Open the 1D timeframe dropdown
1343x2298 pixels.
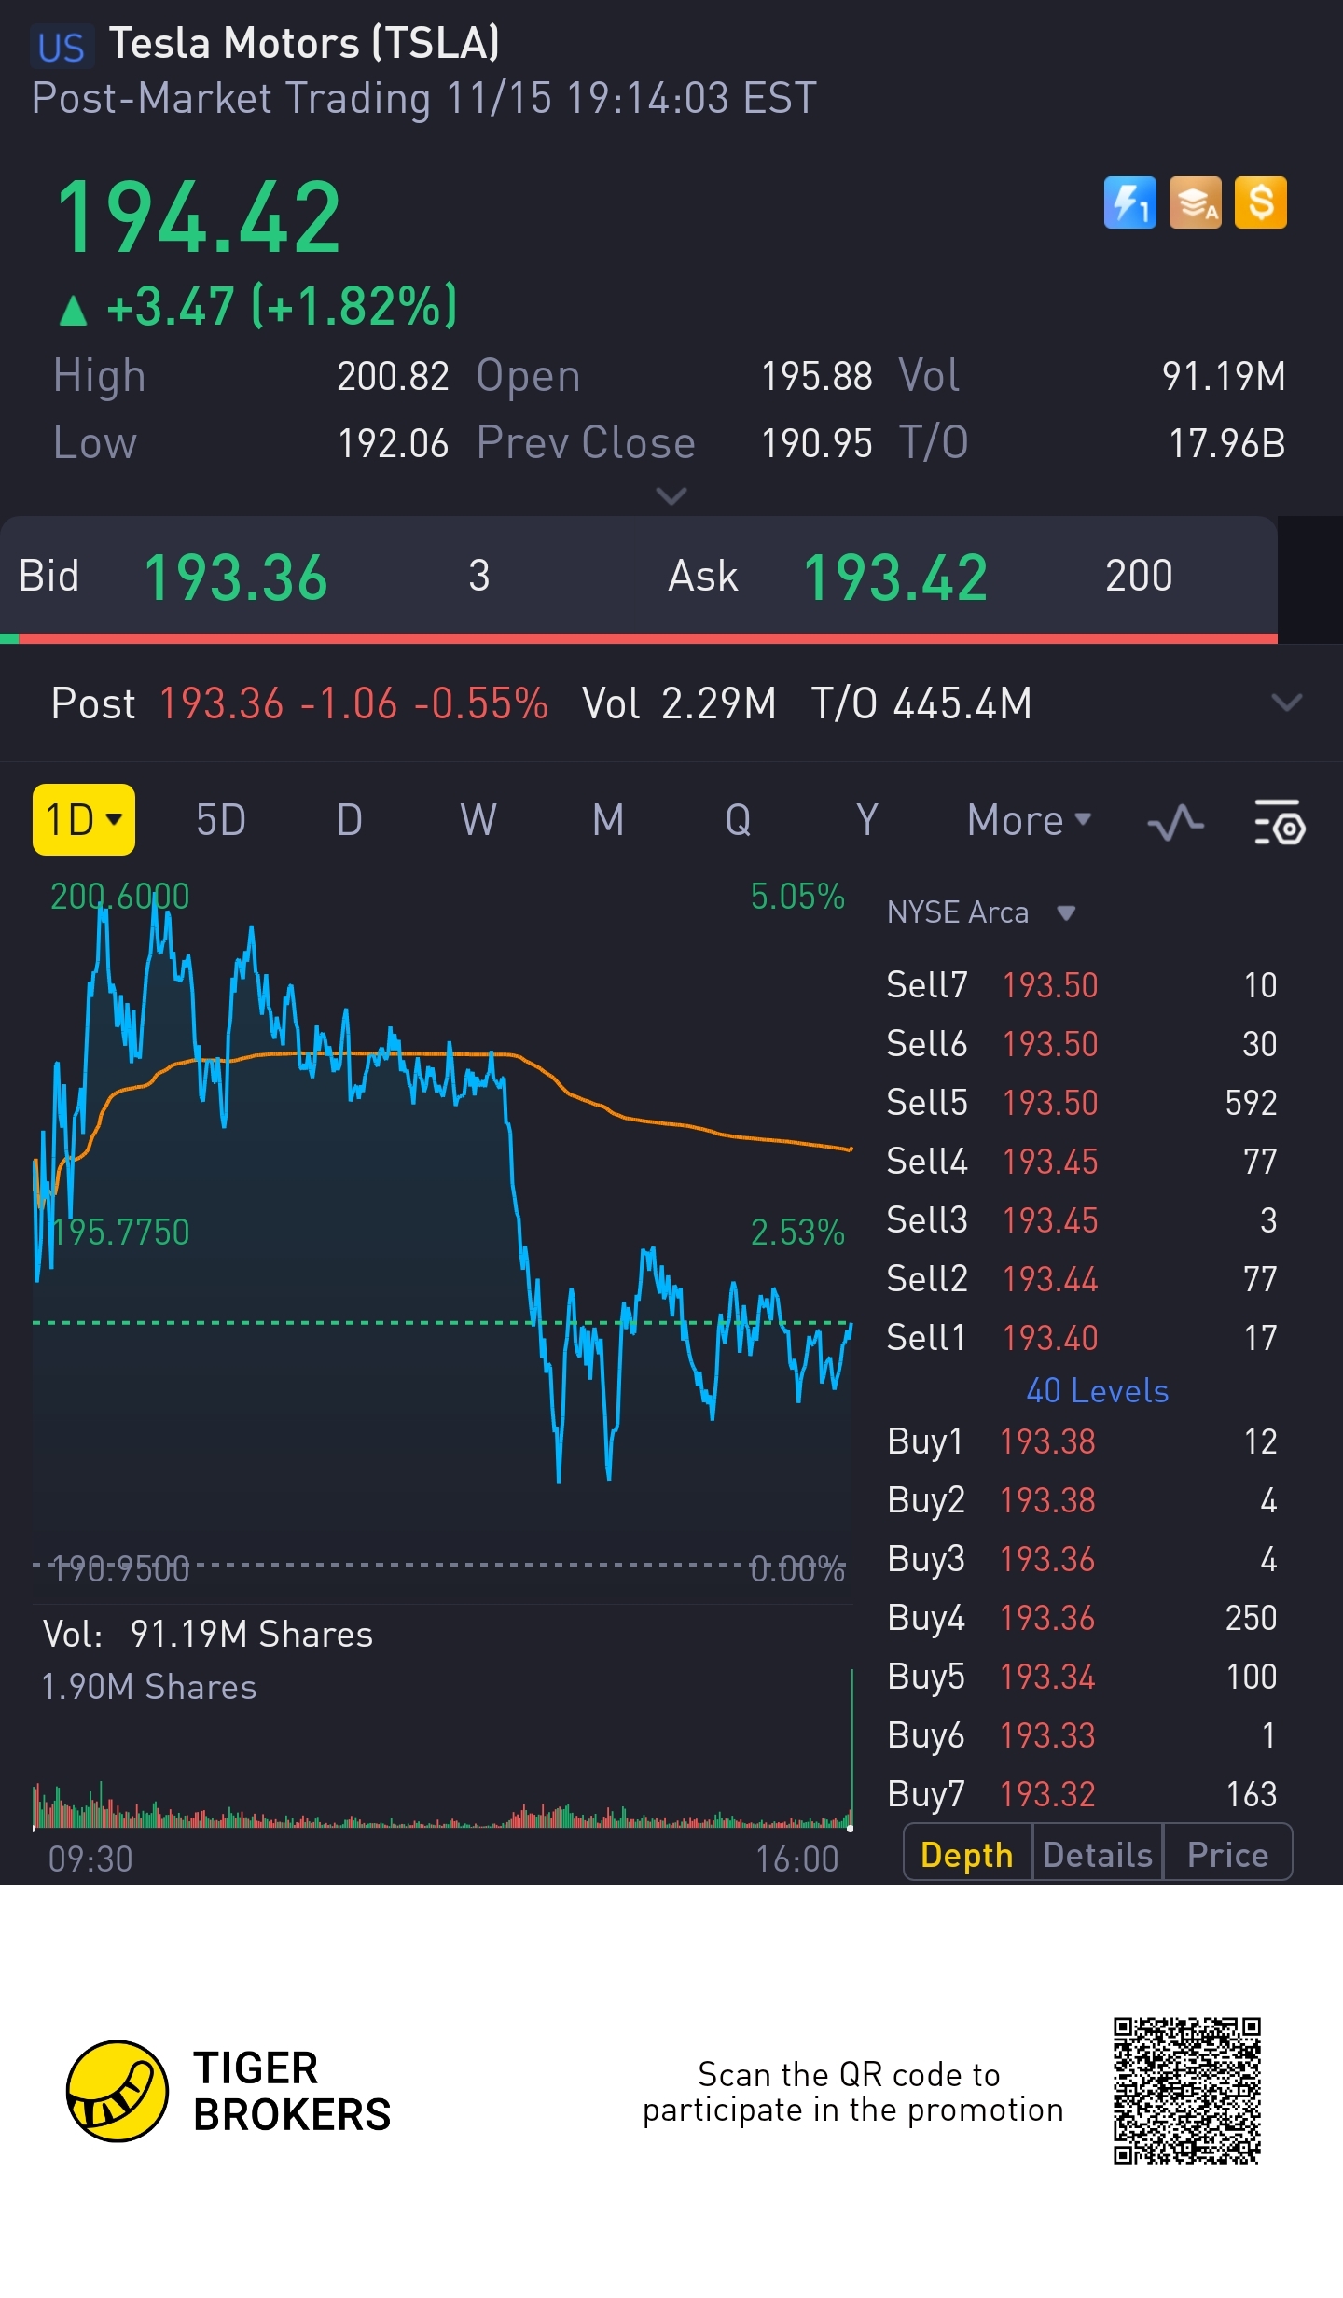tap(84, 820)
